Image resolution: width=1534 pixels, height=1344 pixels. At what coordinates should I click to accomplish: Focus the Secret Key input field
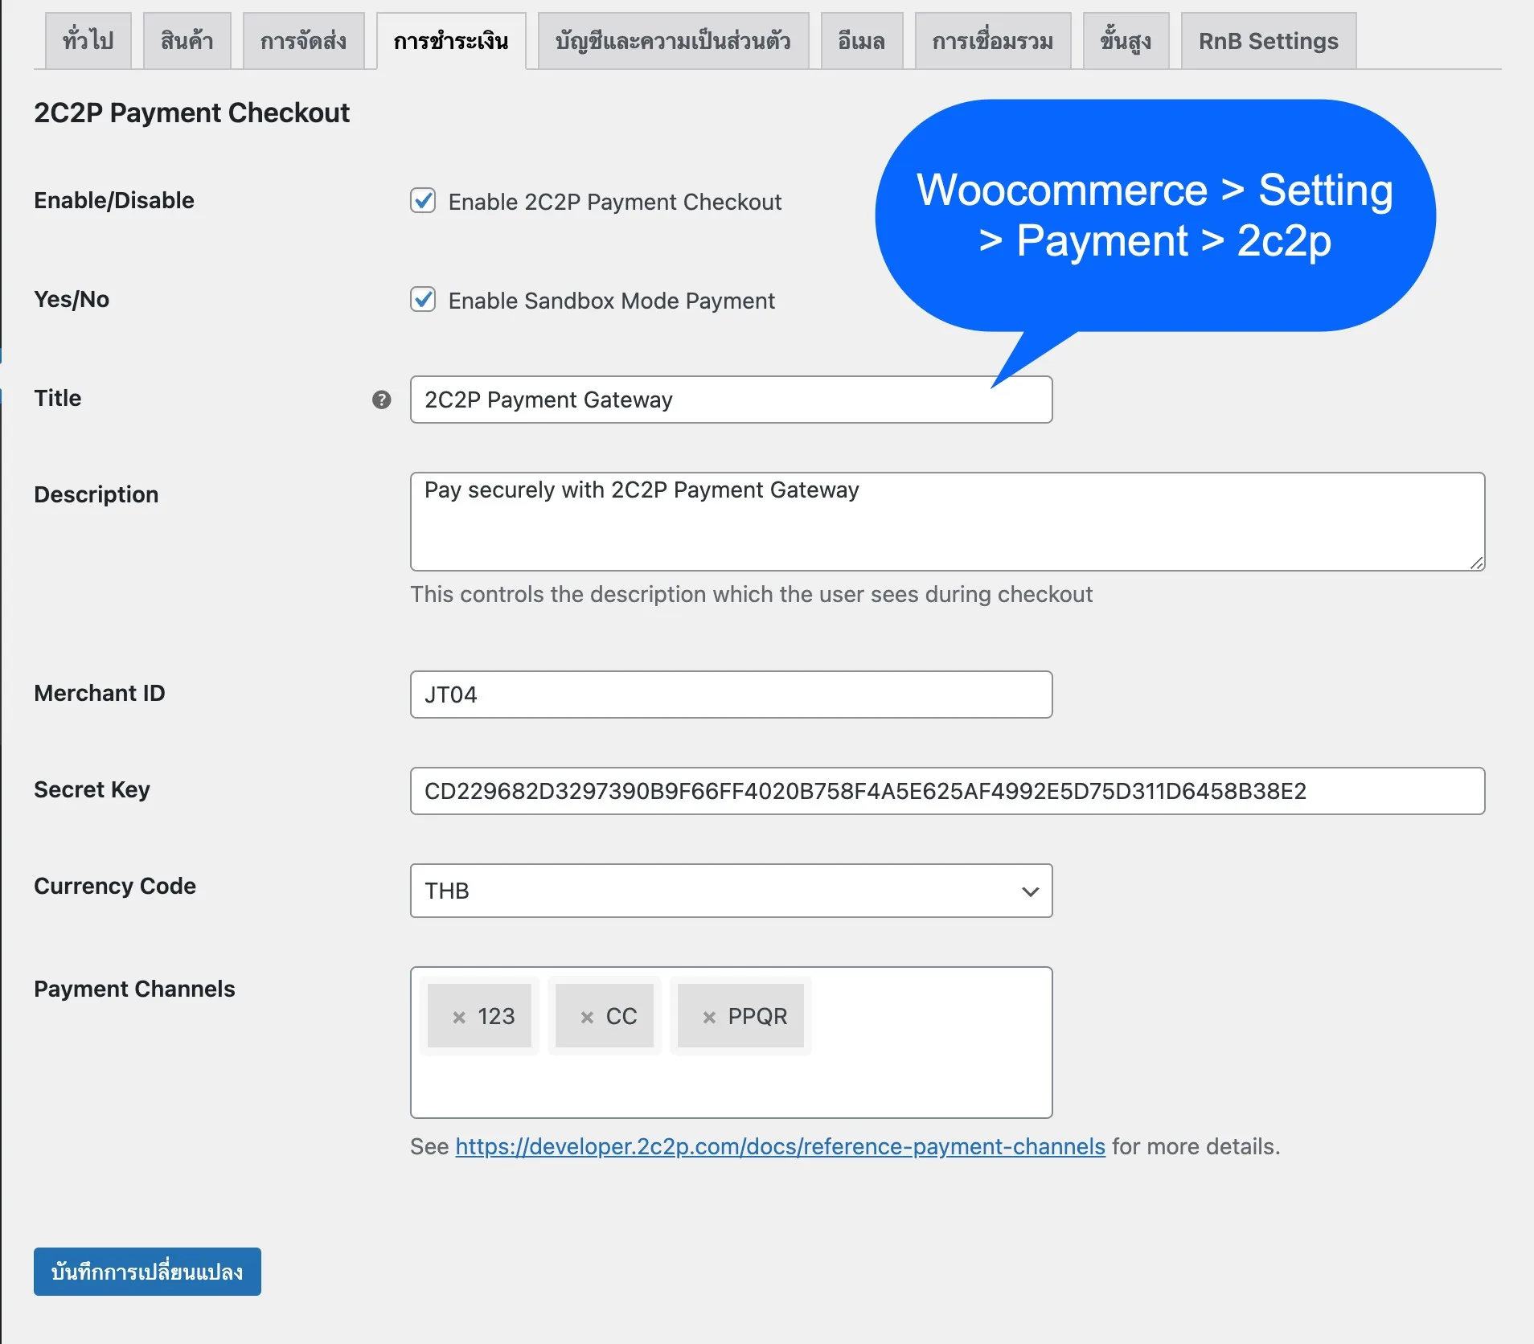(x=946, y=791)
